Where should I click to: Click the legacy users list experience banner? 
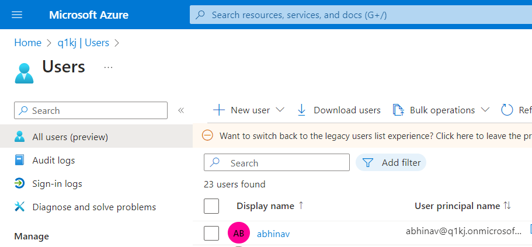[x=363, y=135]
